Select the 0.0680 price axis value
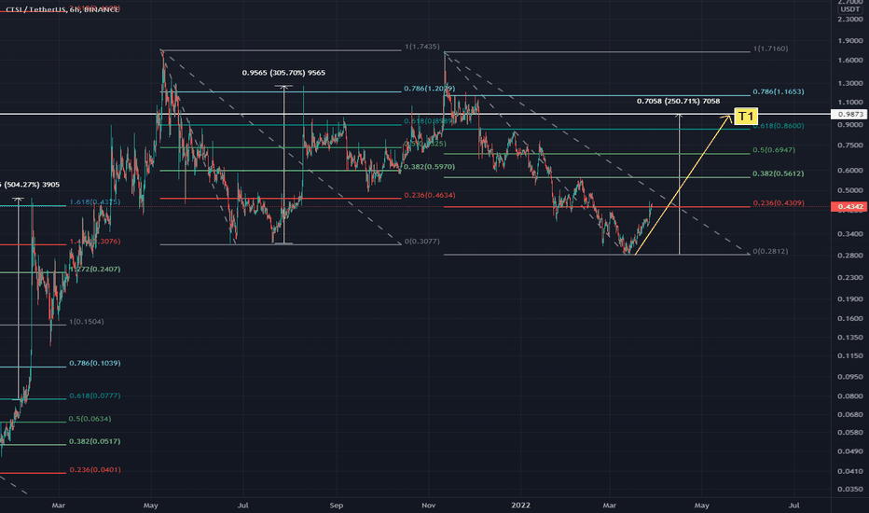Image resolution: width=869 pixels, height=513 pixels. pyautogui.click(x=850, y=414)
